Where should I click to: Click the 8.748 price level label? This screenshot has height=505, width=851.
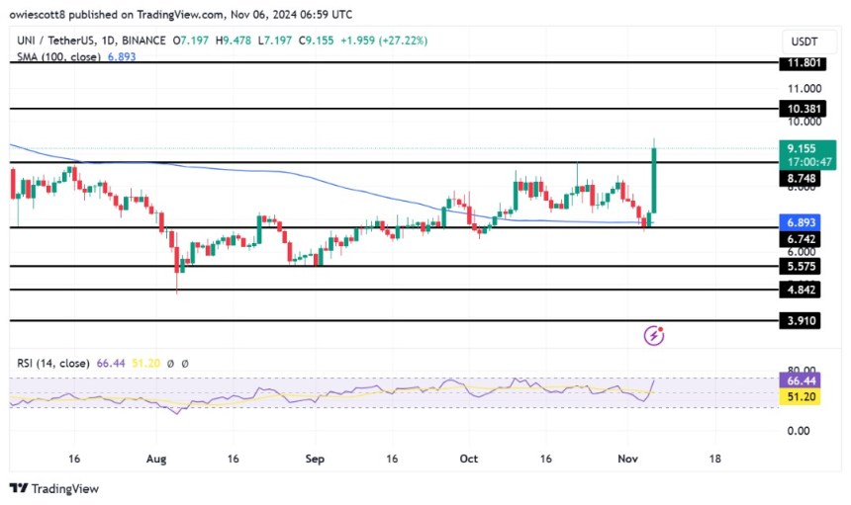[x=801, y=179]
